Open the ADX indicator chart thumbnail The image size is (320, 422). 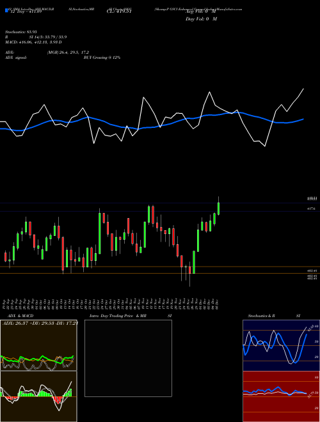(x=38, y=345)
